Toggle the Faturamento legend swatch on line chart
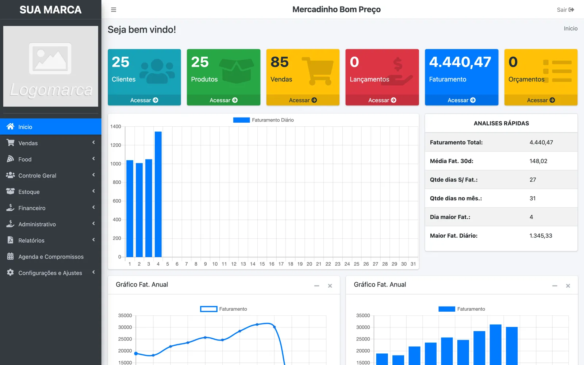This screenshot has height=365, width=584. coord(209,309)
